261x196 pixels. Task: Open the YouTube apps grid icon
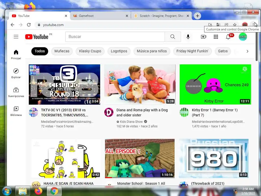(x=216, y=37)
